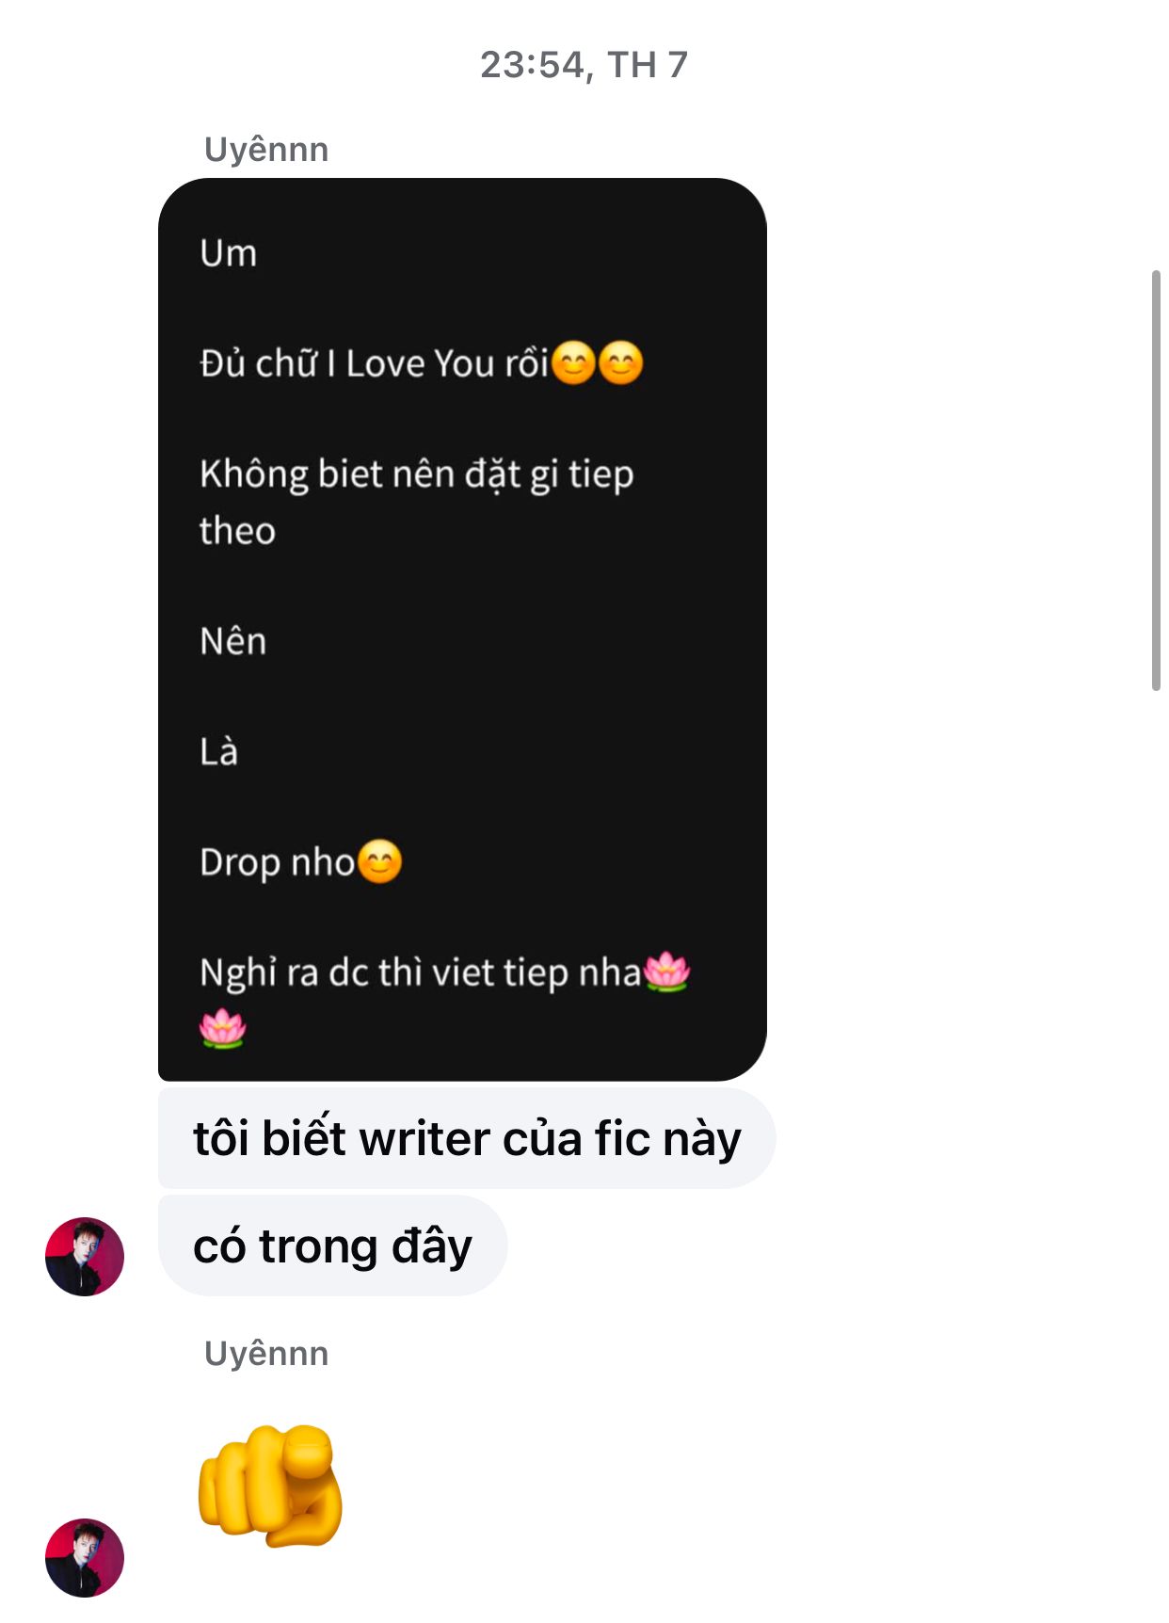Screen dimensions: 1169x1623
Task: Tap the "Drop nho" text
Action: click(277, 862)
